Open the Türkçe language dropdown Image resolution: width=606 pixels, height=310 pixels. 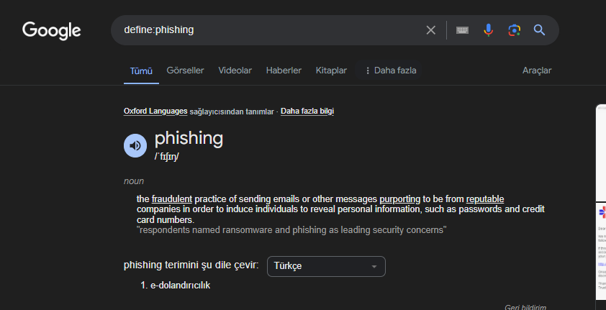[326, 266]
